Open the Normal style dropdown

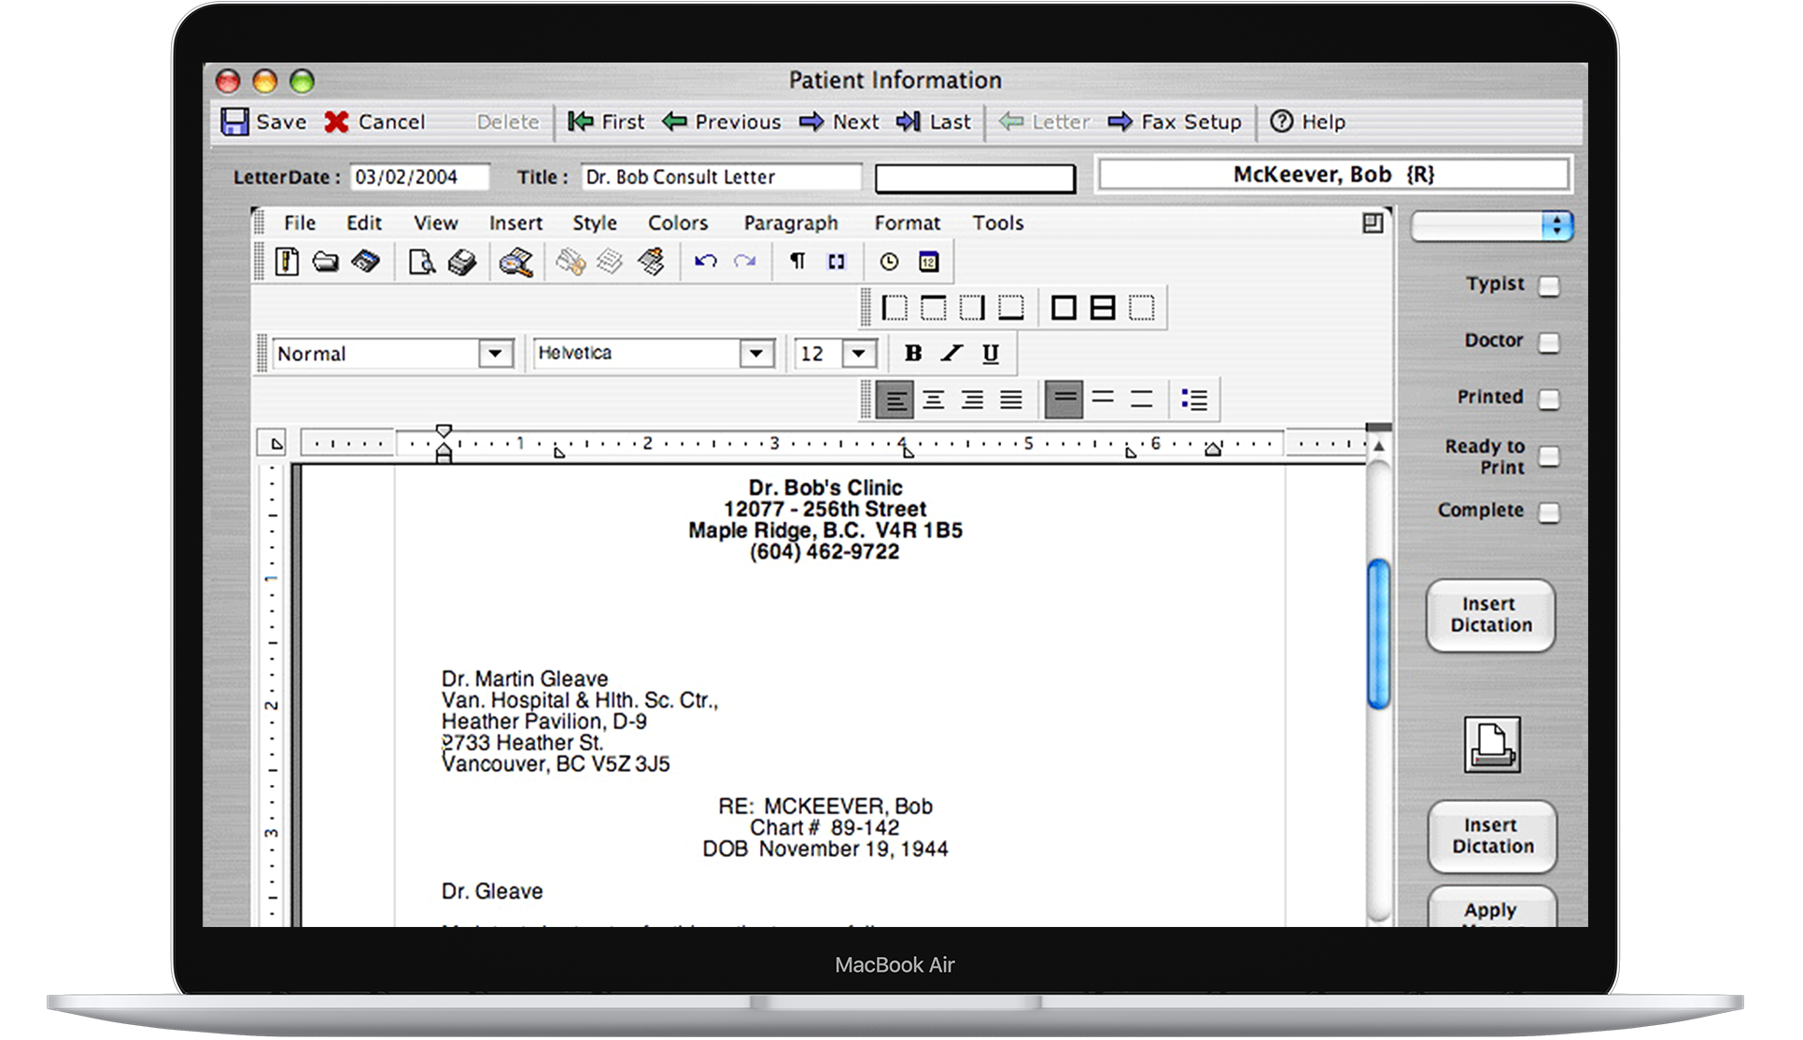495,354
